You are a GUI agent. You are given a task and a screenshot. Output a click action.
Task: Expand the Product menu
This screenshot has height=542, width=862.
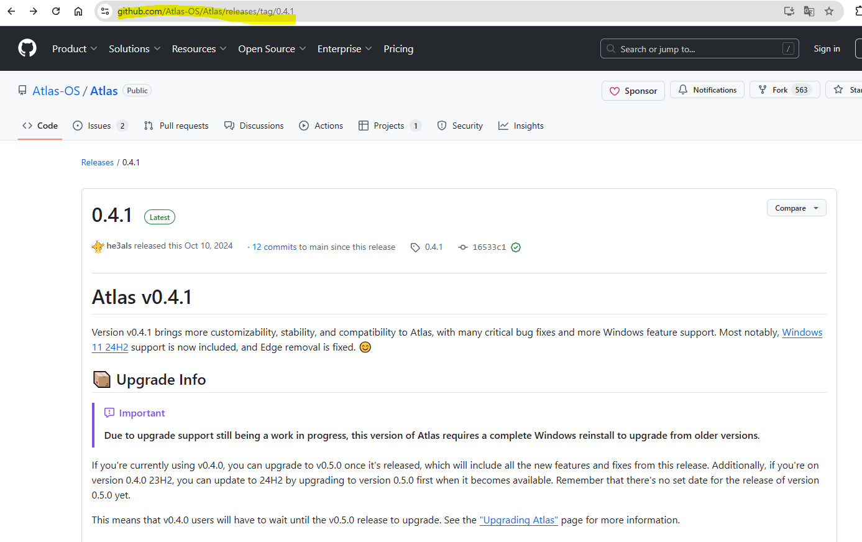[75, 48]
